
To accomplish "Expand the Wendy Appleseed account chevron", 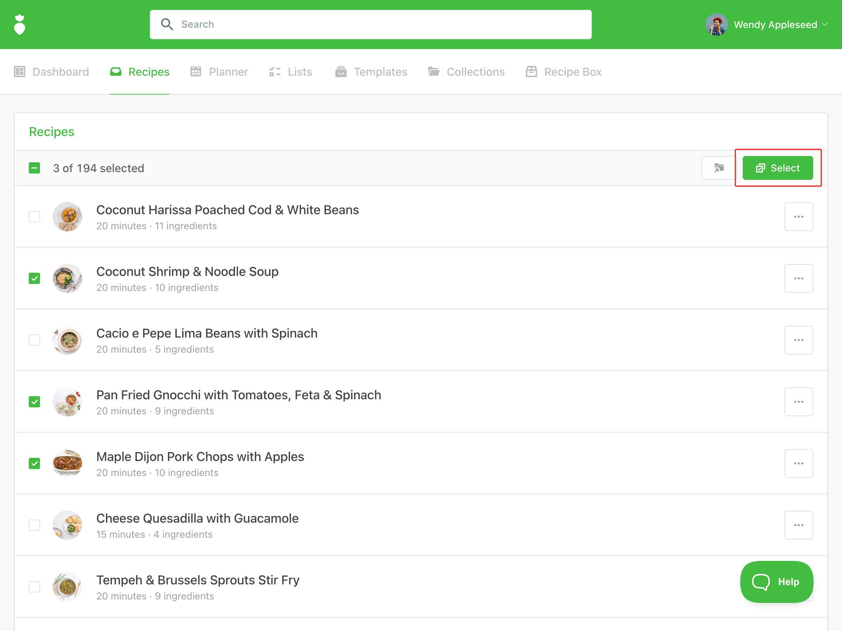I will click(x=825, y=25).
